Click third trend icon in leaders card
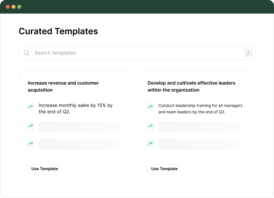This screenshot has width=274, height=198. click(x=150, y=143)
